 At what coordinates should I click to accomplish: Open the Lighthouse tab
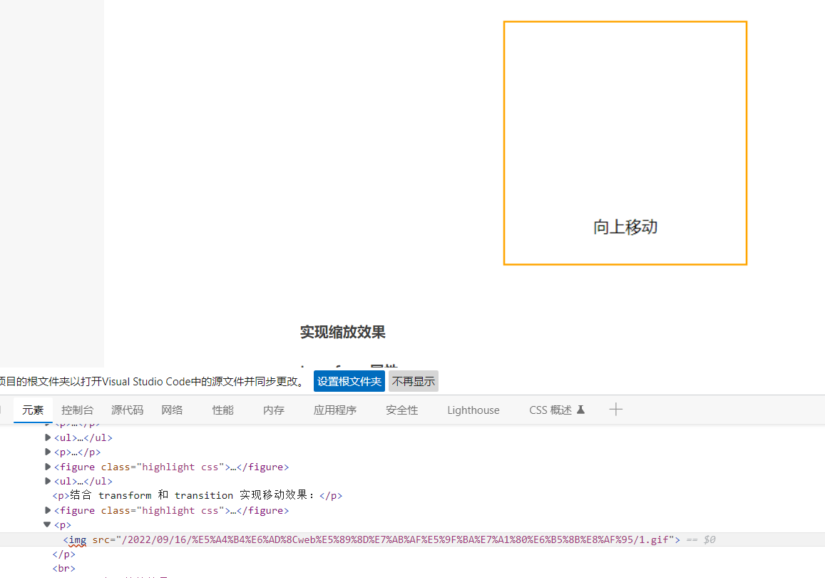(473, 410)
